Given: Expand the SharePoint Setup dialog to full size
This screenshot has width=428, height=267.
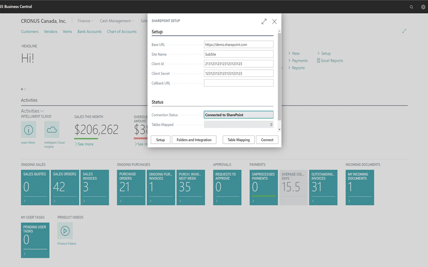Looking at the screenshot, I should tap(264, 22).
